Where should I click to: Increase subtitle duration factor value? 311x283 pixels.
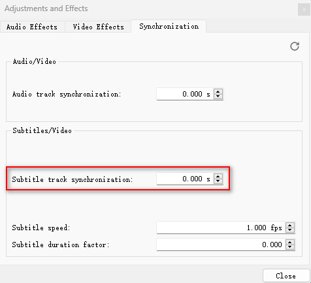(290, 242)
